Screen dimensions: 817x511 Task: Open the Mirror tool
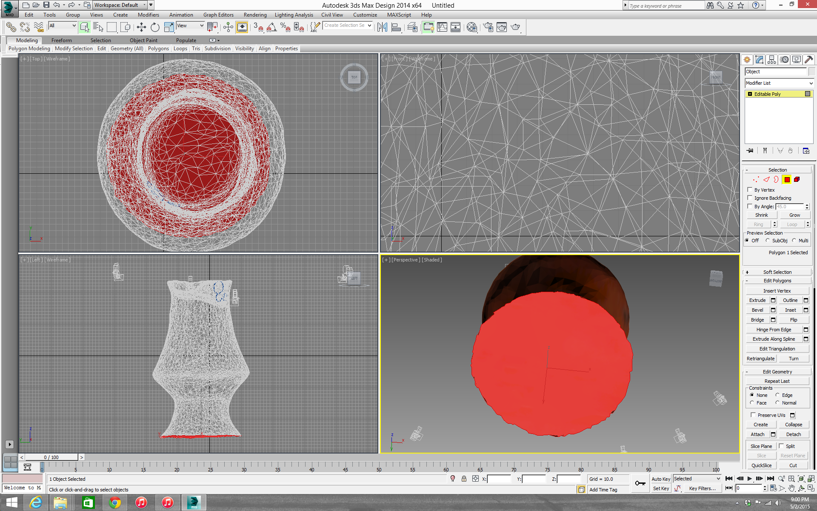tap(382, 27)
